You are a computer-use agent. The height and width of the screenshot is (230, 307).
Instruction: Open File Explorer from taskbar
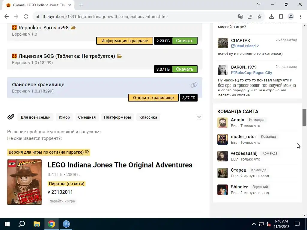[37, 224]
